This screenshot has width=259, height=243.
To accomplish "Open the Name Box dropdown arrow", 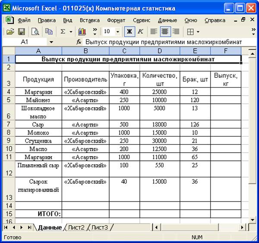I will click(51, 42).
